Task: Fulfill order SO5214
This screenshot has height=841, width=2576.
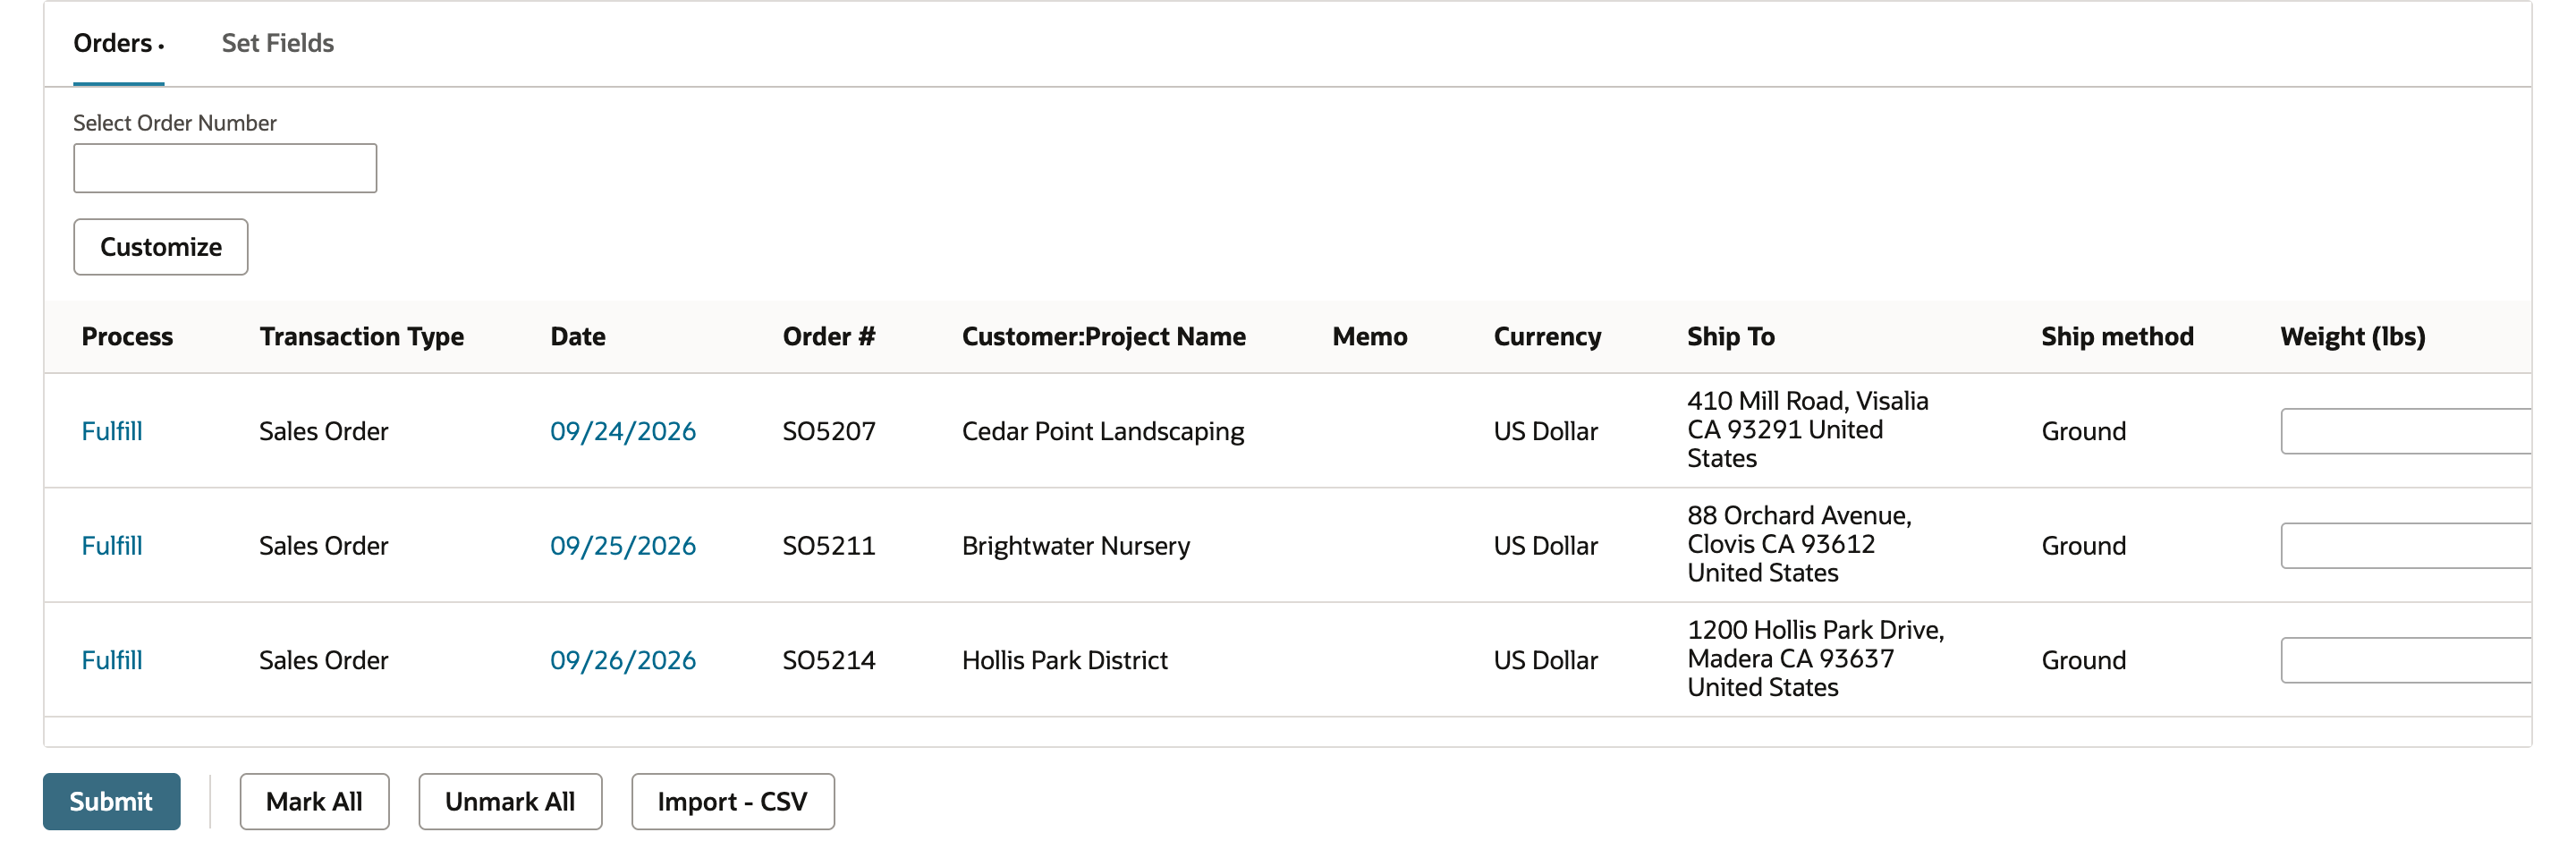Action: tap(112, 660)
